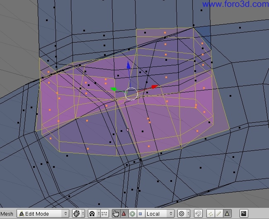
Task: Enable the scale manipulator blue square
Action: 141,214
